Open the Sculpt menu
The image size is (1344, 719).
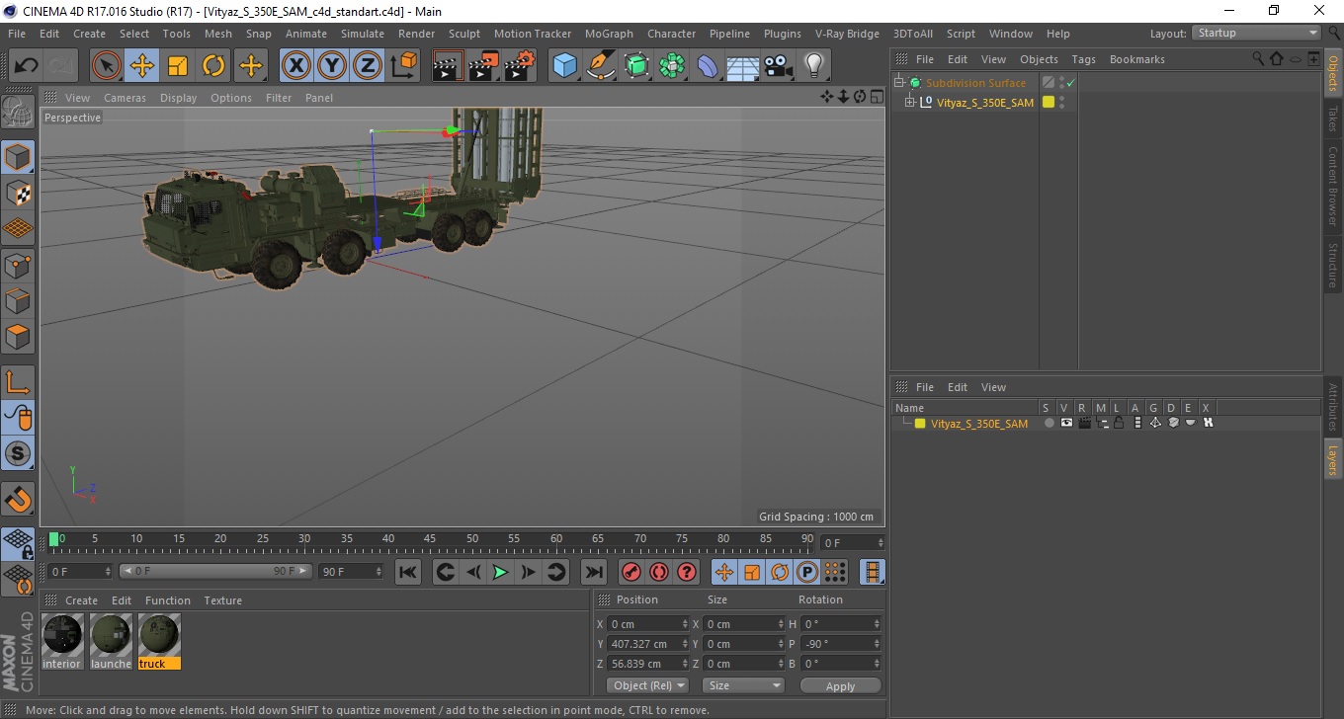click(x=464, y=34)
